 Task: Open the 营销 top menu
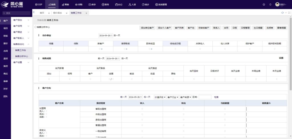click(x=65, y=5)
